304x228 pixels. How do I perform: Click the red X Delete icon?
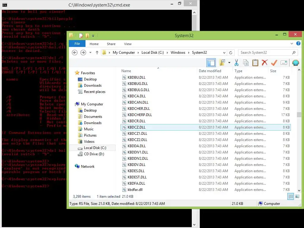click(265, 63)
